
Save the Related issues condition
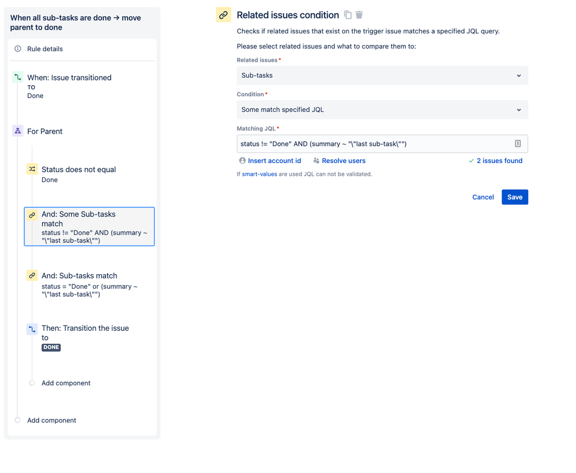pos(514,196)
